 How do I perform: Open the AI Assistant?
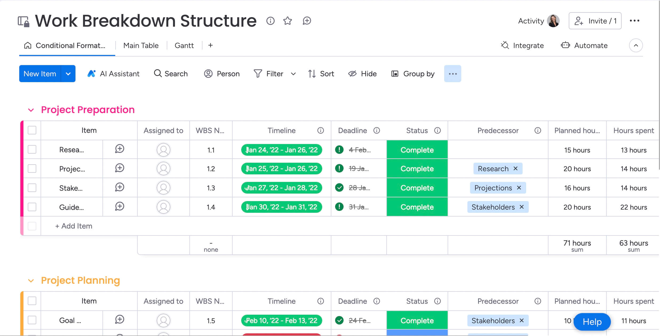point(113,74)
